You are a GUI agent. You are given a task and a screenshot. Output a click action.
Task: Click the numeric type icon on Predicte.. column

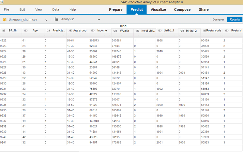(x=48, y=31)
